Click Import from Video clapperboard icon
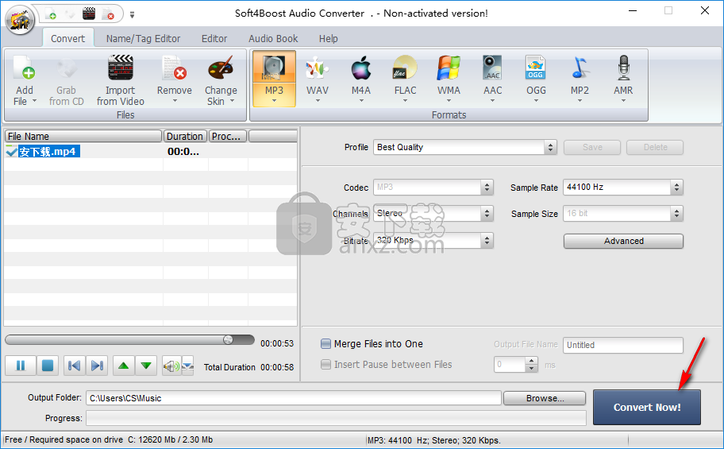Screen dimensions: 724x449 (x=121, y=68)
